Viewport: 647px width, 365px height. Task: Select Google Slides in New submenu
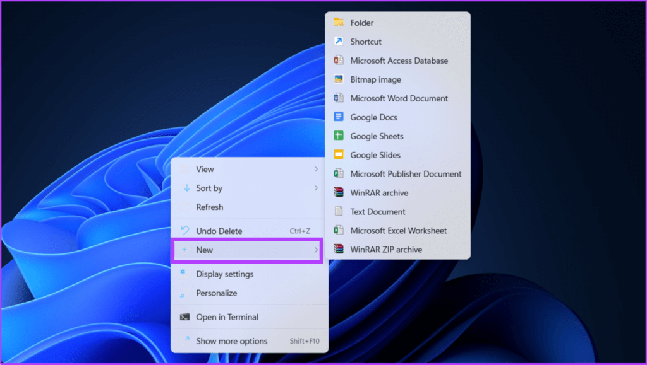pyautogui.click(x=397, y=155)
